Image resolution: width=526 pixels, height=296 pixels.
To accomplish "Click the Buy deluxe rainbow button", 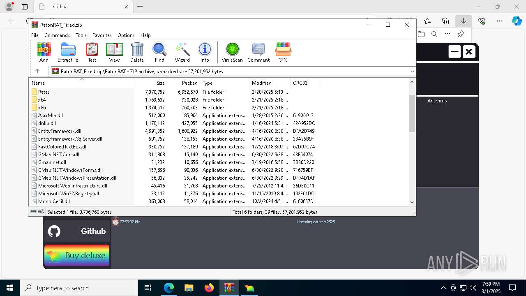I will click(77, 255).
